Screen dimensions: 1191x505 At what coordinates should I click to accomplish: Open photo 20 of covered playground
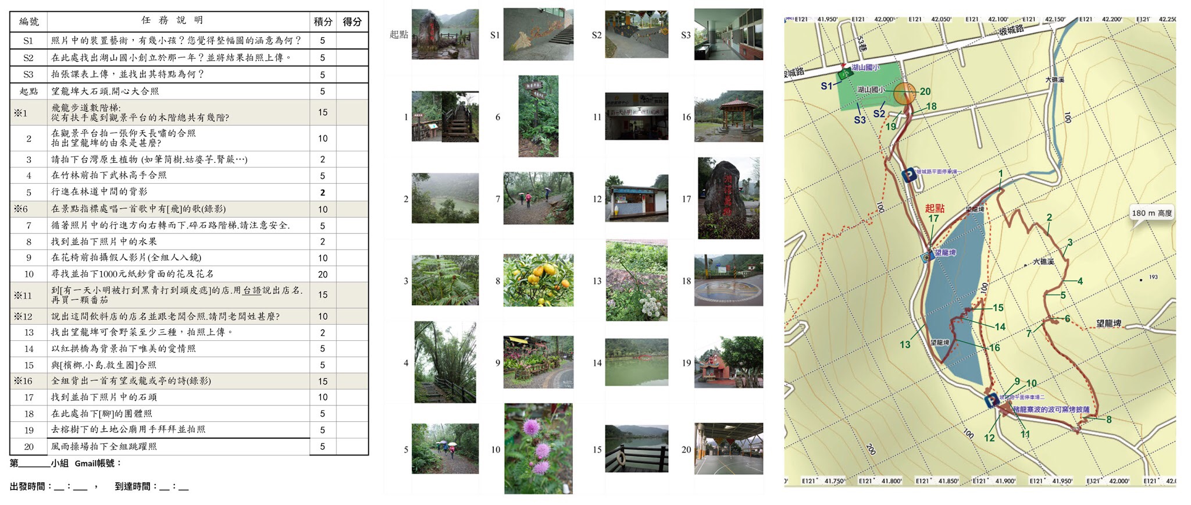[x=728, y=449]
